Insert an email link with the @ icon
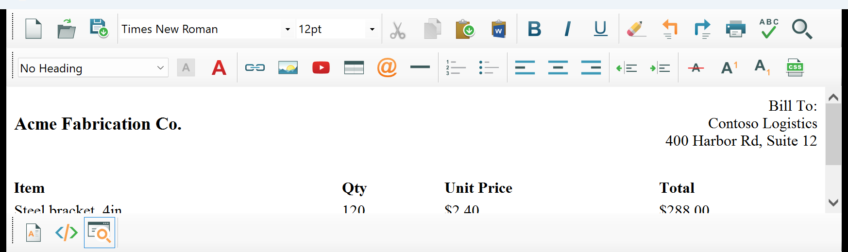This screenshot has width=848, height=252. (x=387, y=67)
